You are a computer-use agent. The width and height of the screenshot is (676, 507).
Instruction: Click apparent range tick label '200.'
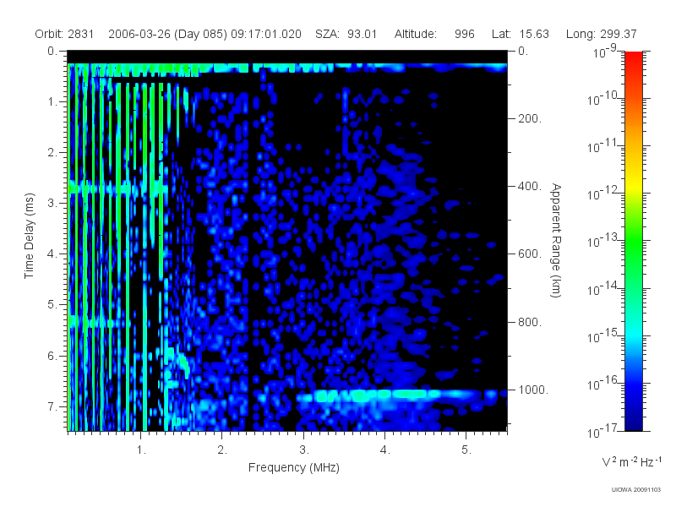click(x=530, y=118)
